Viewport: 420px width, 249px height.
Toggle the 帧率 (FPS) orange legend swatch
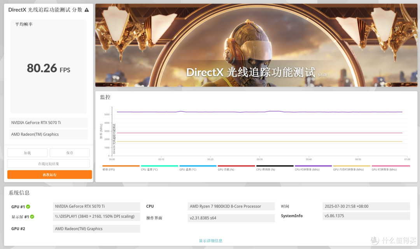coord(121,166)
